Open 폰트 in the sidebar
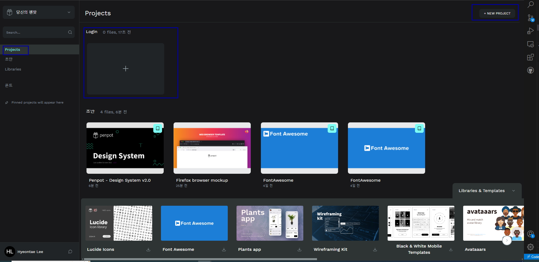539x262 pixels. (9, 85)
